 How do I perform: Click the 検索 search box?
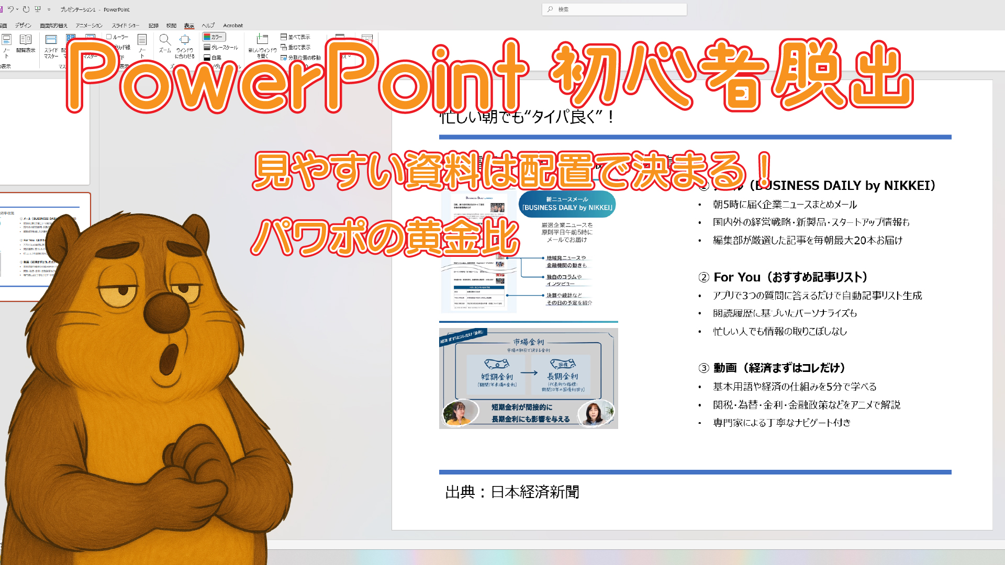[615, 9]
